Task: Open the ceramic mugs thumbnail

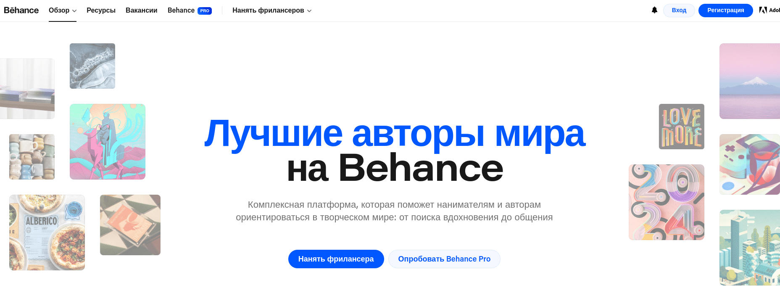Action: coord(32,157)
